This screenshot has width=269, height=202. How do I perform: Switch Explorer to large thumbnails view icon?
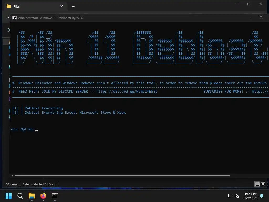(263, 184)
